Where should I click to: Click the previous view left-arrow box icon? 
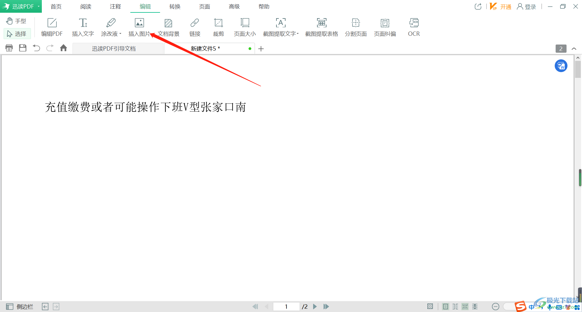coord(45,307)
